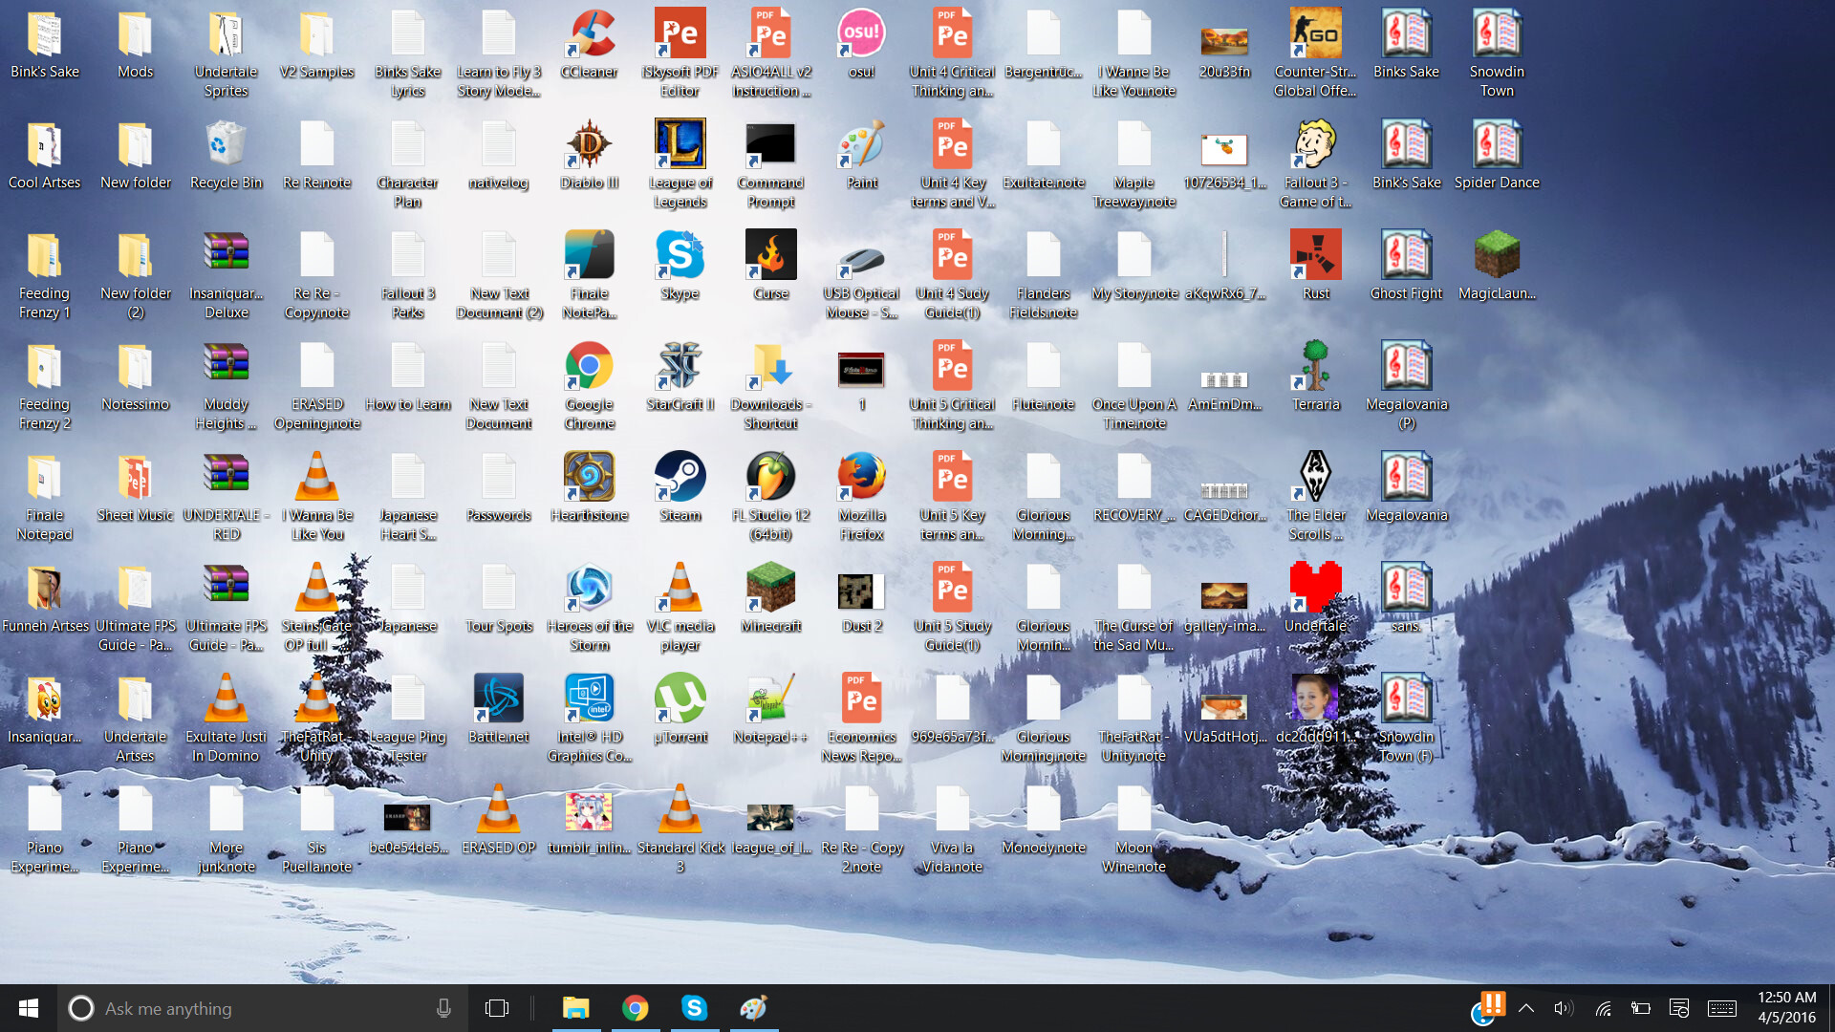This screenshot has height=1032, width=1835.
Task: Click the volume speaker tray icon
Action: coord(1564,1008)
